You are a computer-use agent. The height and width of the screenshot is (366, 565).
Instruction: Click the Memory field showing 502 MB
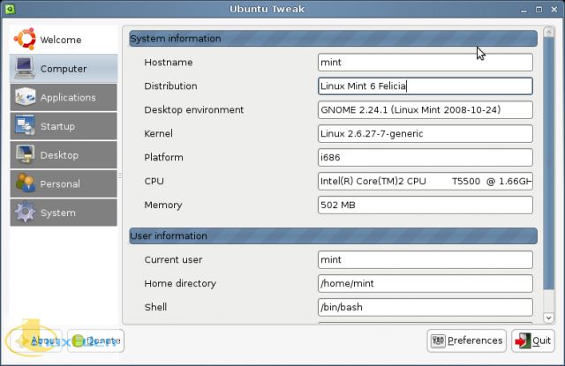426,205
